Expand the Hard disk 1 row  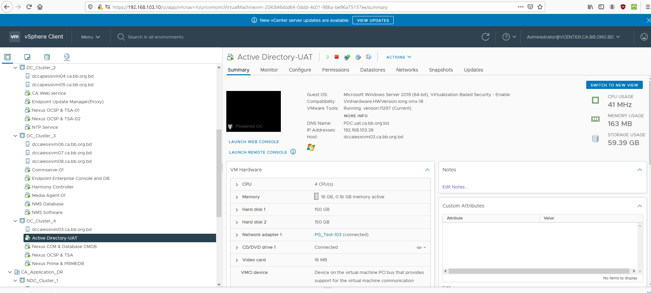(x=237, y=210)
